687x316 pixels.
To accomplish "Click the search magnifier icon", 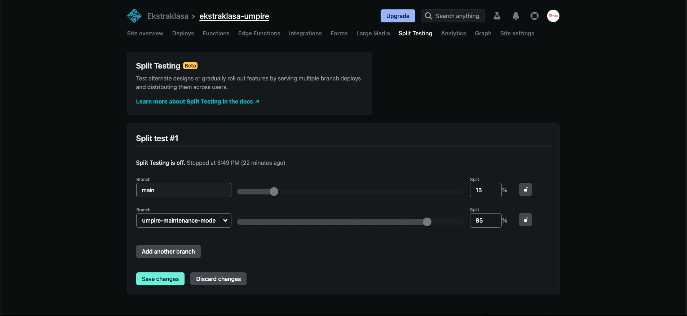I will point(428,16).
